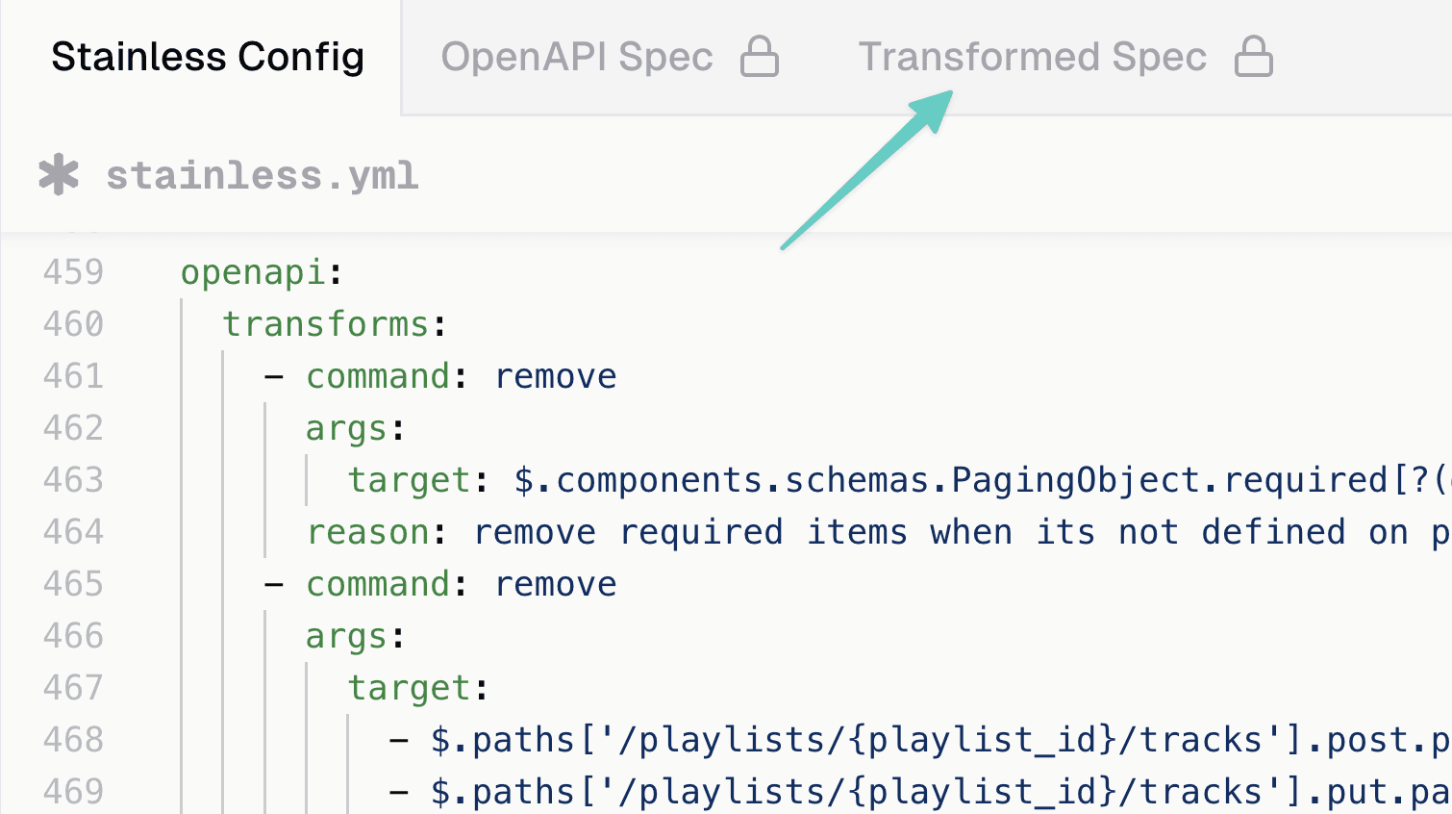This screenshot has width=1452, height=814.
Task: Click the asterisk icon next to stainless.yml
Action: coord(59,175)
